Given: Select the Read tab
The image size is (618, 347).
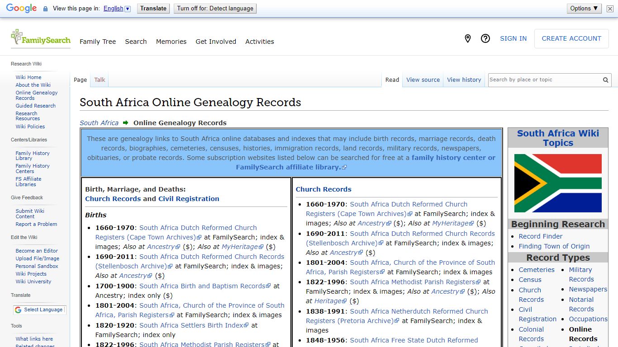Looking at the screenshot, I should 392,80.
